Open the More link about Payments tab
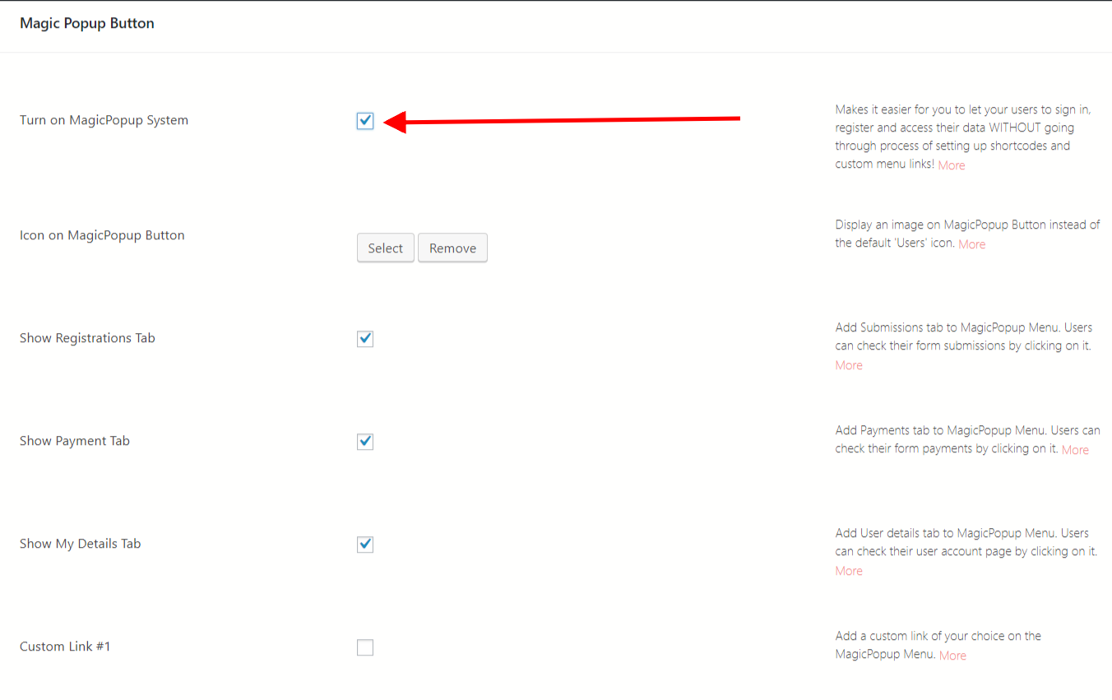This screenshot has height=700, width=1112. [1075, 449]
